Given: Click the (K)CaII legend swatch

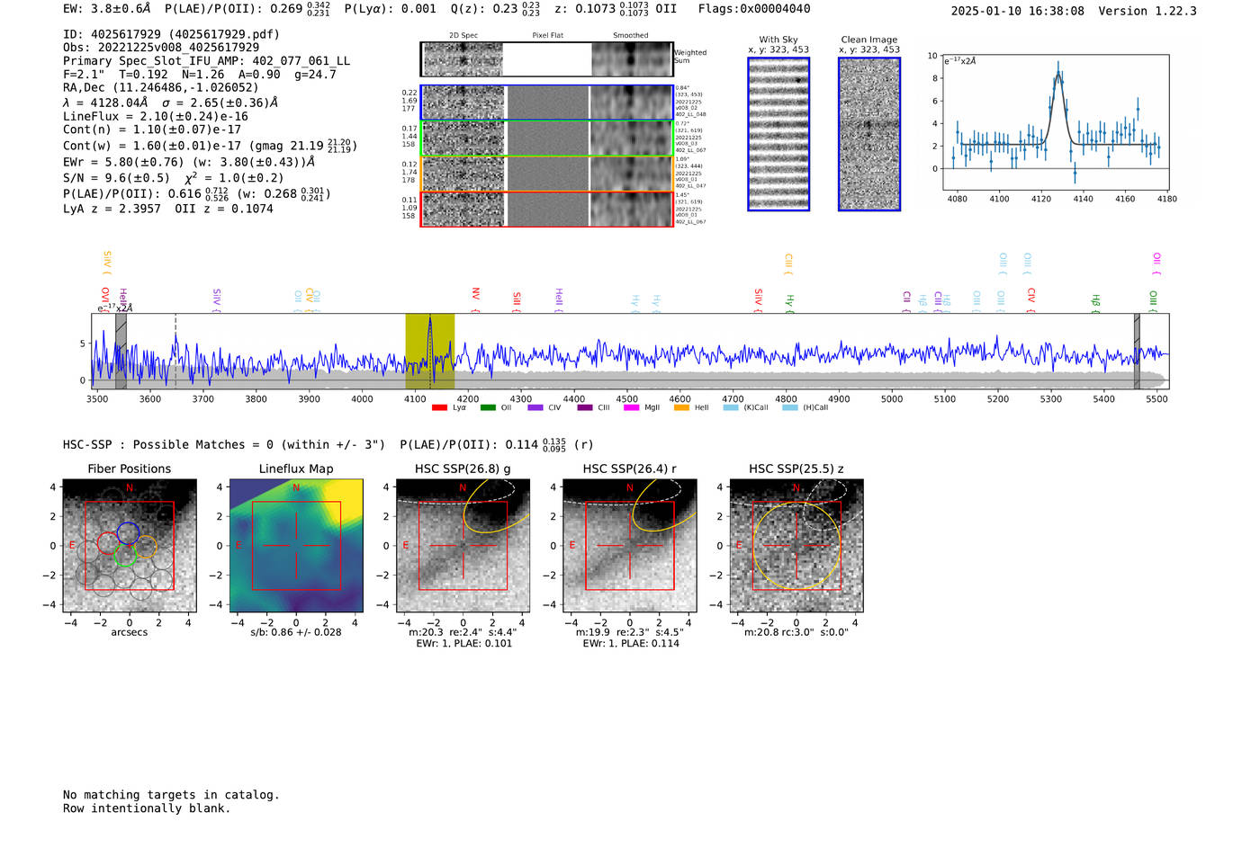Looking at the screenshot, I should click(731, 407).
